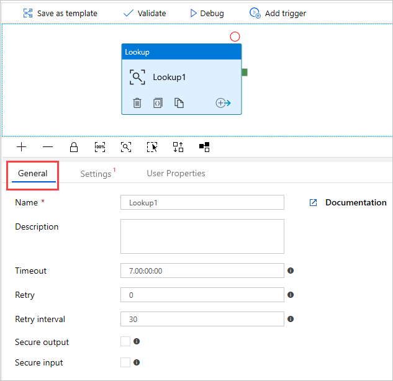This screenshot has height=381, width=393.
Task: Click the Name field containing Lookup1
Action: click(x=202, y=202)
